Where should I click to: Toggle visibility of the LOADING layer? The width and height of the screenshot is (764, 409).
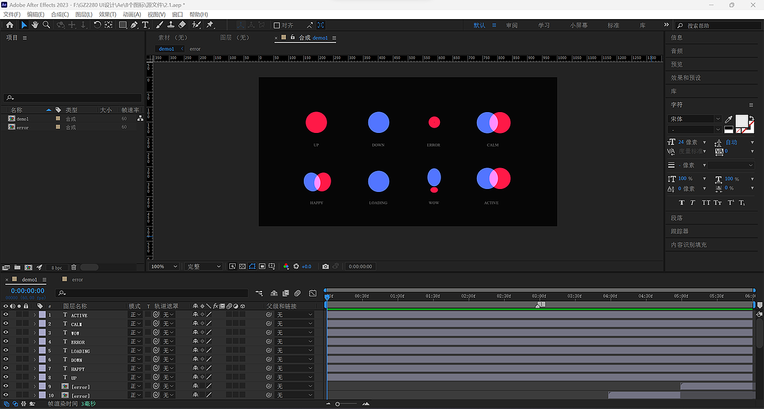pyautogui.click(x=6, y=351)
